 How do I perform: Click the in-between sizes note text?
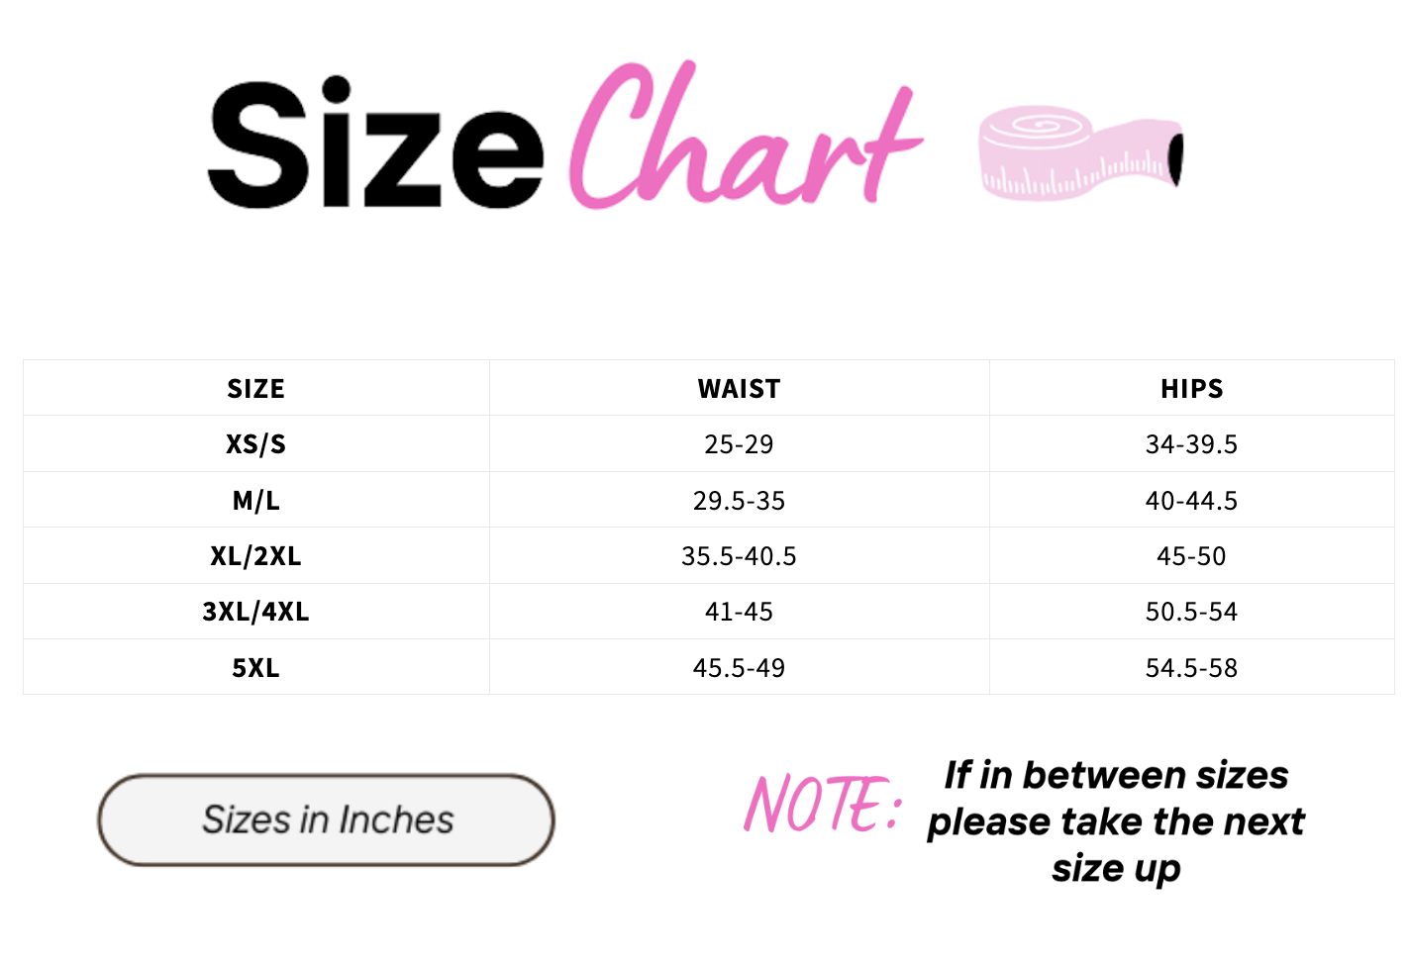click(1116, 821)
